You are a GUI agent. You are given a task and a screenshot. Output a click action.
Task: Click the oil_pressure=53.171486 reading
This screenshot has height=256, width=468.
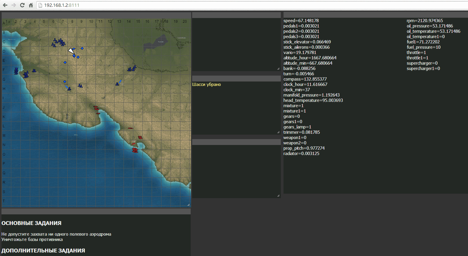(430, 26)
